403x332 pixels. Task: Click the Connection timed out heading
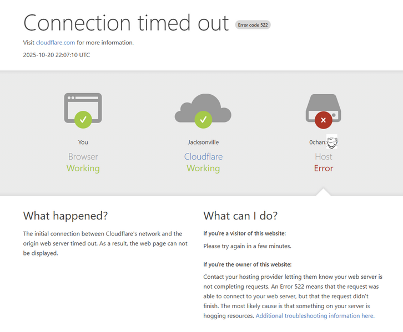click(126, 23)
